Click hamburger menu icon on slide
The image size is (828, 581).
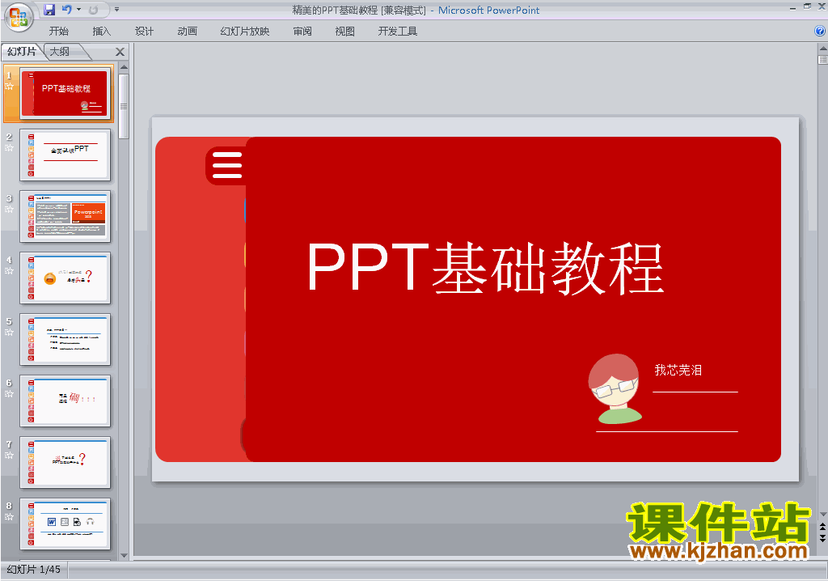[x=227, y=165]
